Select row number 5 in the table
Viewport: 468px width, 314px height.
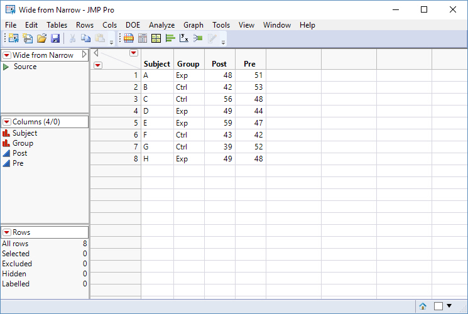pos(116,123)
